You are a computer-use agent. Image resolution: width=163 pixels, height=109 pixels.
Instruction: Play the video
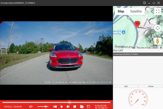[62, 107]
